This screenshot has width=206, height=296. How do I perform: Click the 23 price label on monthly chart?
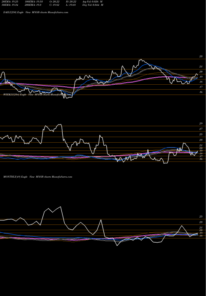201,222
